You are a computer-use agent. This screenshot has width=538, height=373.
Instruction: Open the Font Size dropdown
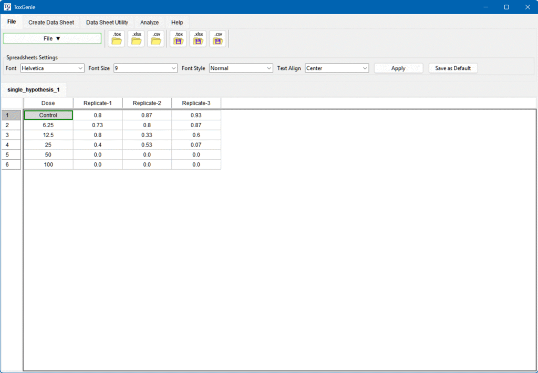pos(146,68)
